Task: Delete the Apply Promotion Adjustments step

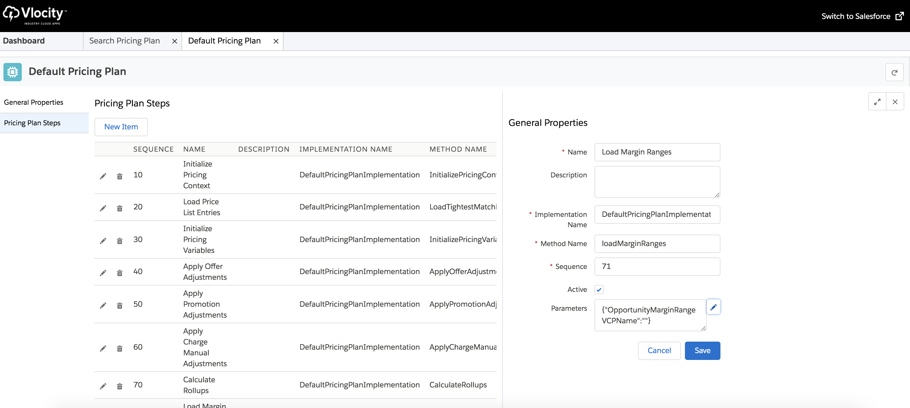Action: point(120,305)
